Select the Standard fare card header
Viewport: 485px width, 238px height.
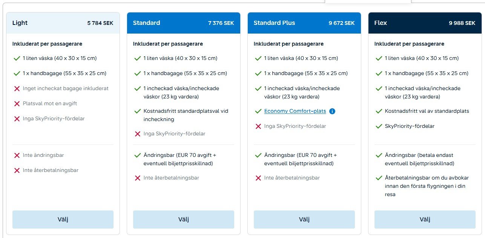183,23
